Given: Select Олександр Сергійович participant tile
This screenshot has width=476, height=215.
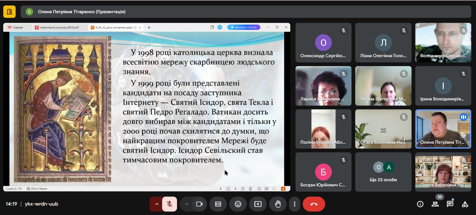Looking at the screenshot, I should point(324,43).
